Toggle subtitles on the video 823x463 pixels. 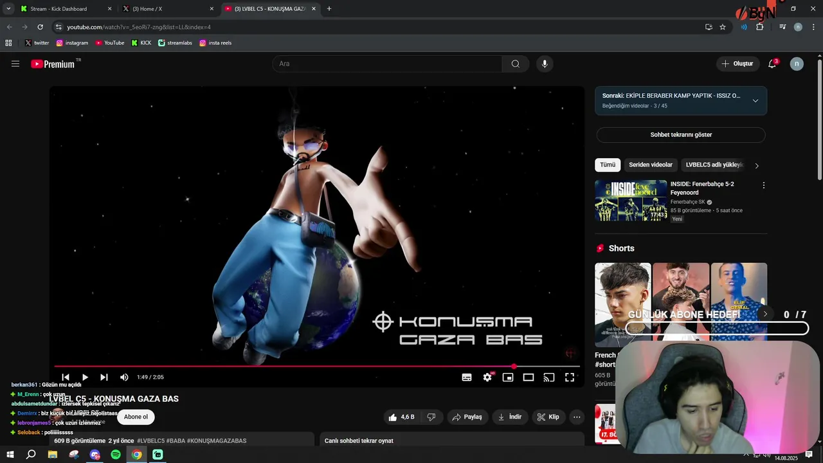467,377
